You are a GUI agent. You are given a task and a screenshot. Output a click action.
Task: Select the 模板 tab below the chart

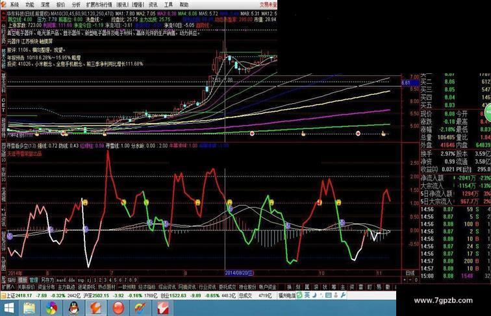[x=23, y=280]
